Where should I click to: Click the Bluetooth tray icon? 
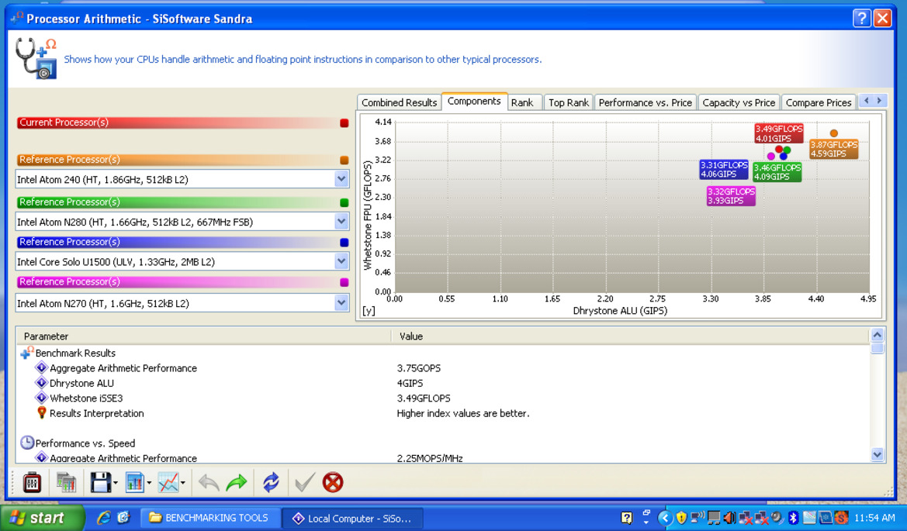coord(794,518)
